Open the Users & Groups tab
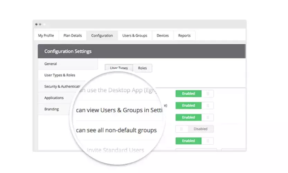The image size is (288, 173). click(135, 35)
